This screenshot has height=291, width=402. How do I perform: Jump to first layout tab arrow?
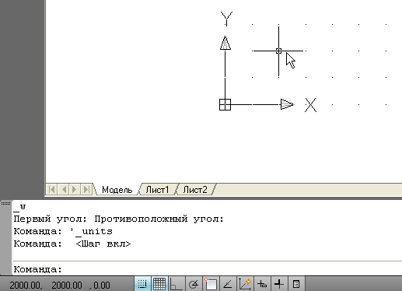coord(51,189)
